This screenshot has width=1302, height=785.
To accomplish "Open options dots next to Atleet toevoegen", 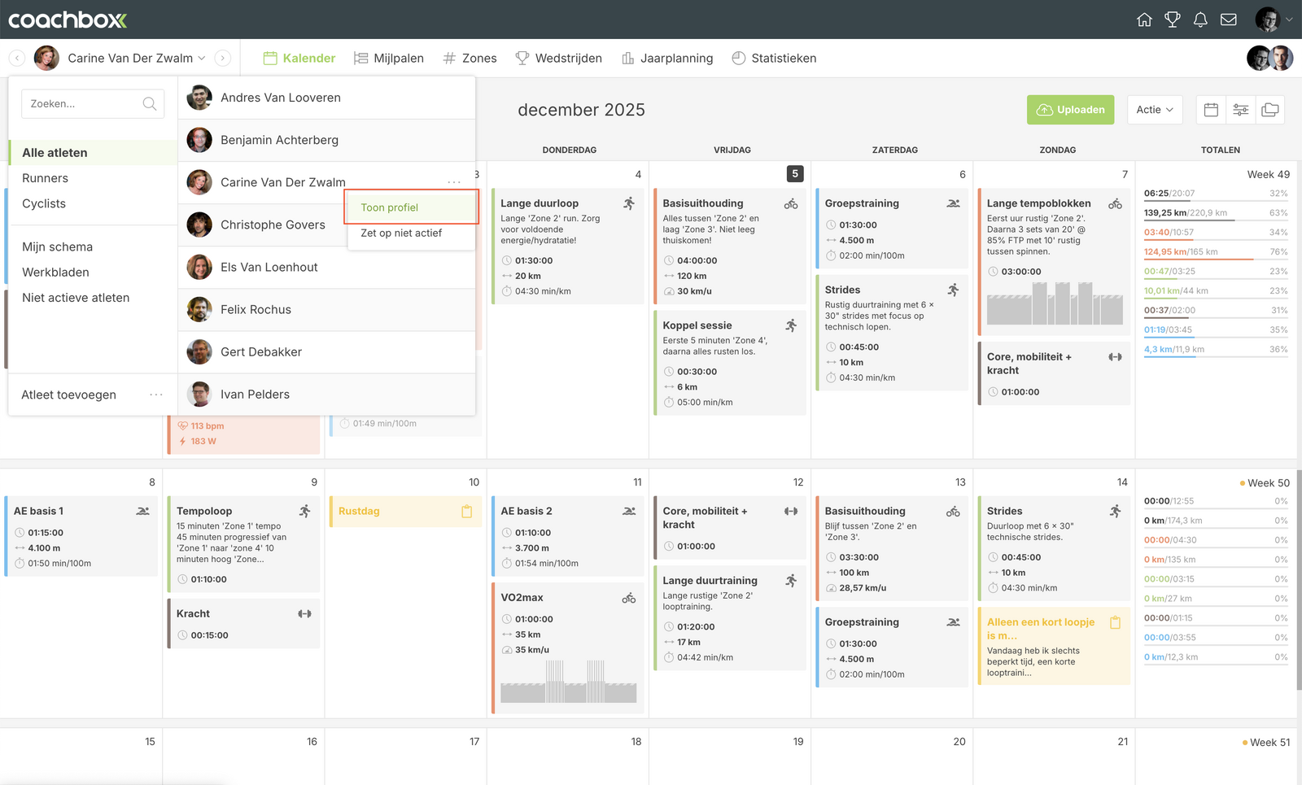I will [x=156, y=395].
